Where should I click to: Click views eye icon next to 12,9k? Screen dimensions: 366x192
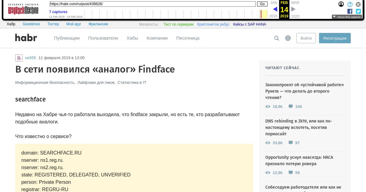click(x=268, y=173)
